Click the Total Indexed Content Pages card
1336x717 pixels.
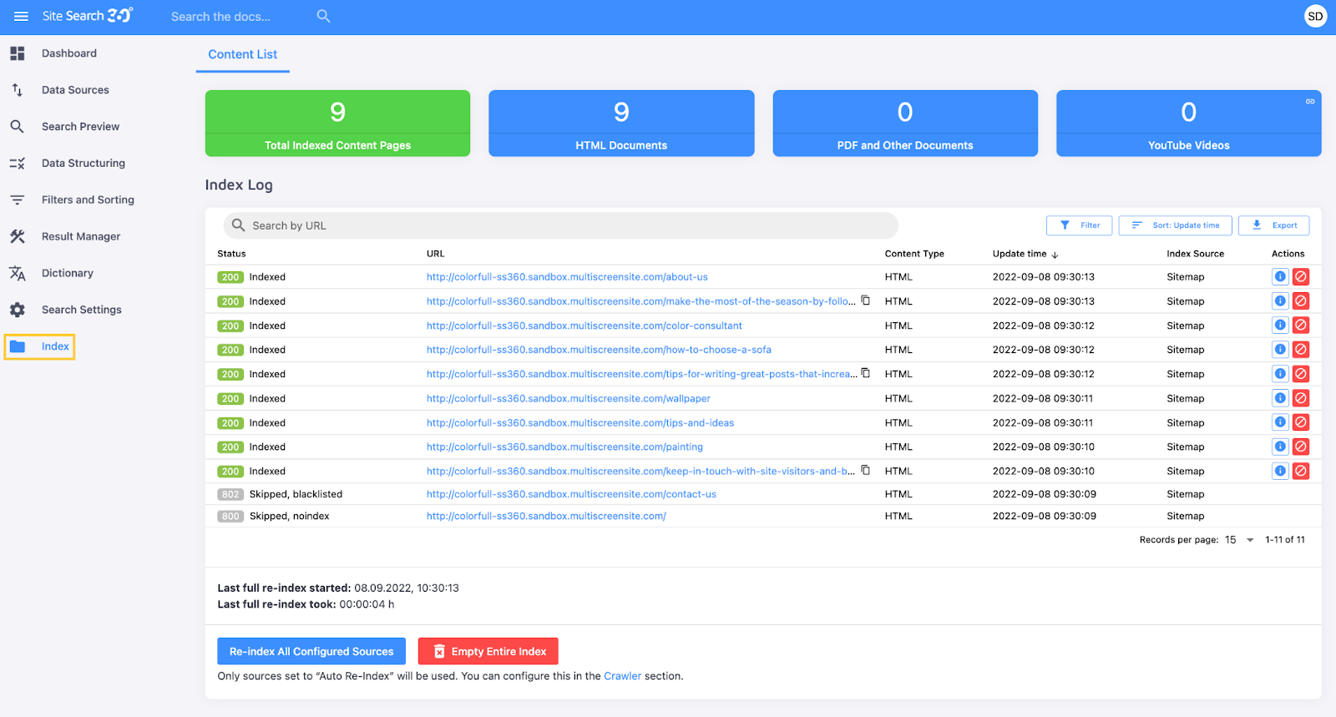coord(337,123)
